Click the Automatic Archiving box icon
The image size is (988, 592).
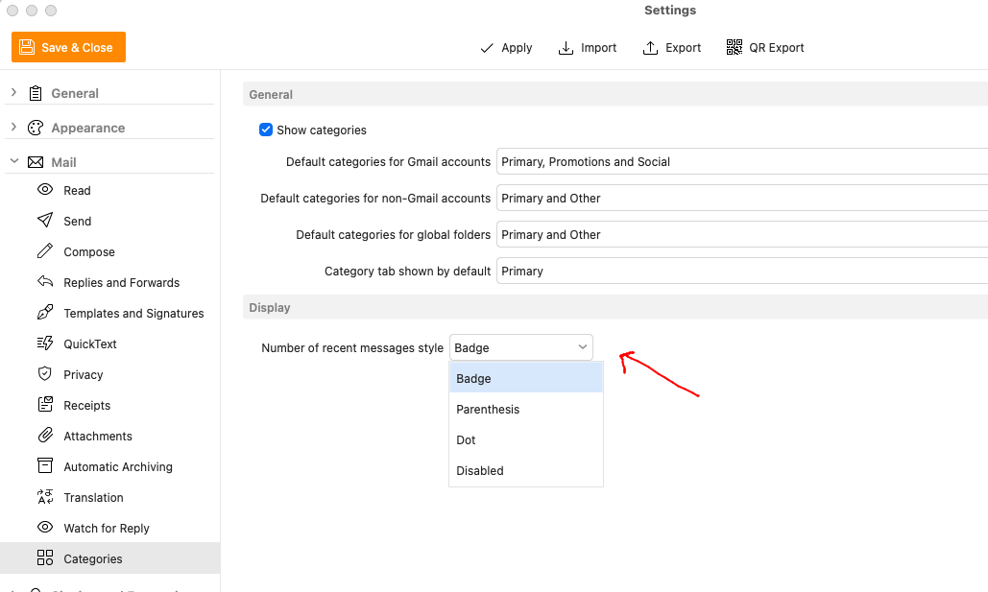click(x=45, y=465)
